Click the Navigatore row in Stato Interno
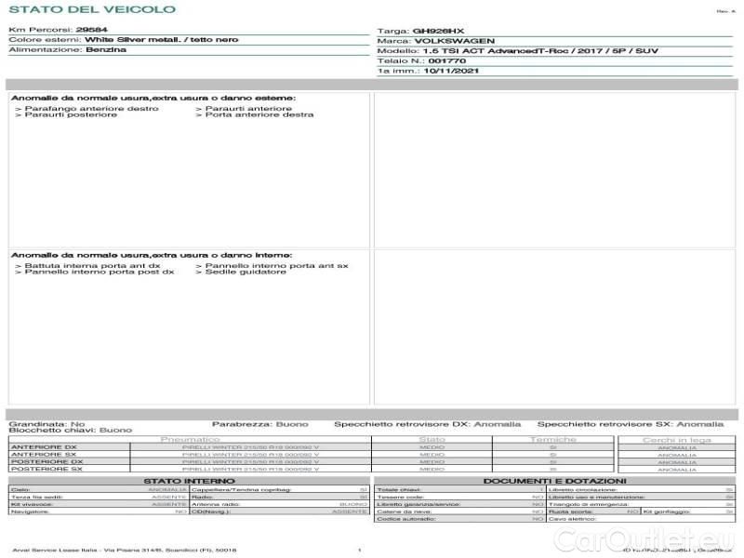This screenshot has width=744, height=558. 30,511
